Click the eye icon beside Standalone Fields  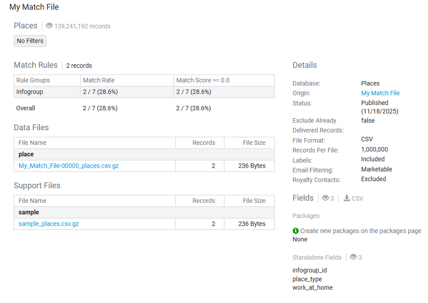353,257
